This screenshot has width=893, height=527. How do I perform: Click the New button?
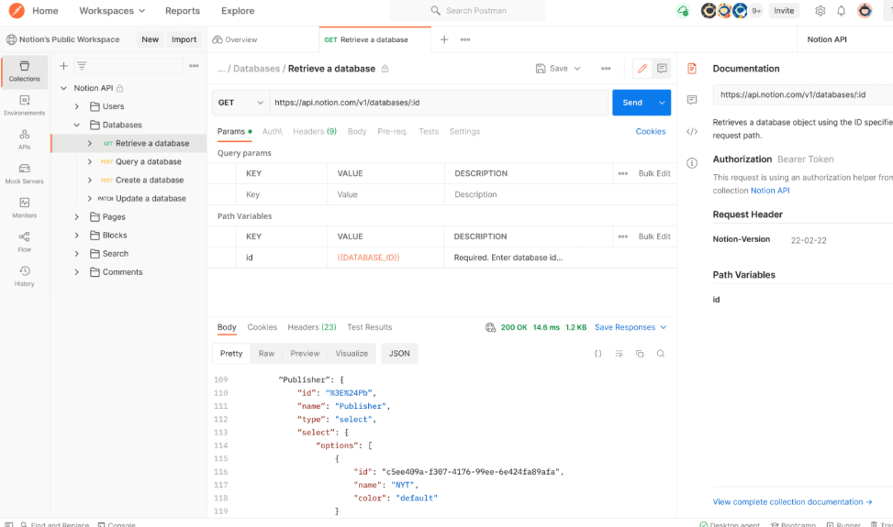point(150,39)
